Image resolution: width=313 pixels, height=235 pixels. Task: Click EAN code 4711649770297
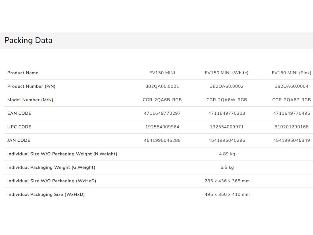click(x=162, y=113)
